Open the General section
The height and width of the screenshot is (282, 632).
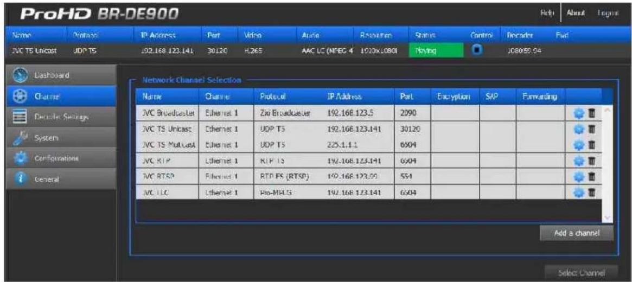coord(61,179)
